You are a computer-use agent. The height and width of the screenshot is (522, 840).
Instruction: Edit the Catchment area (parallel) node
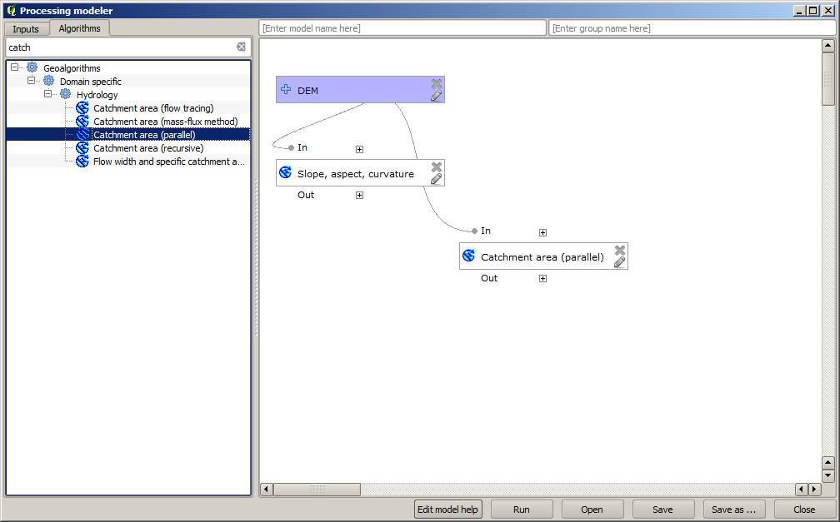619,262
